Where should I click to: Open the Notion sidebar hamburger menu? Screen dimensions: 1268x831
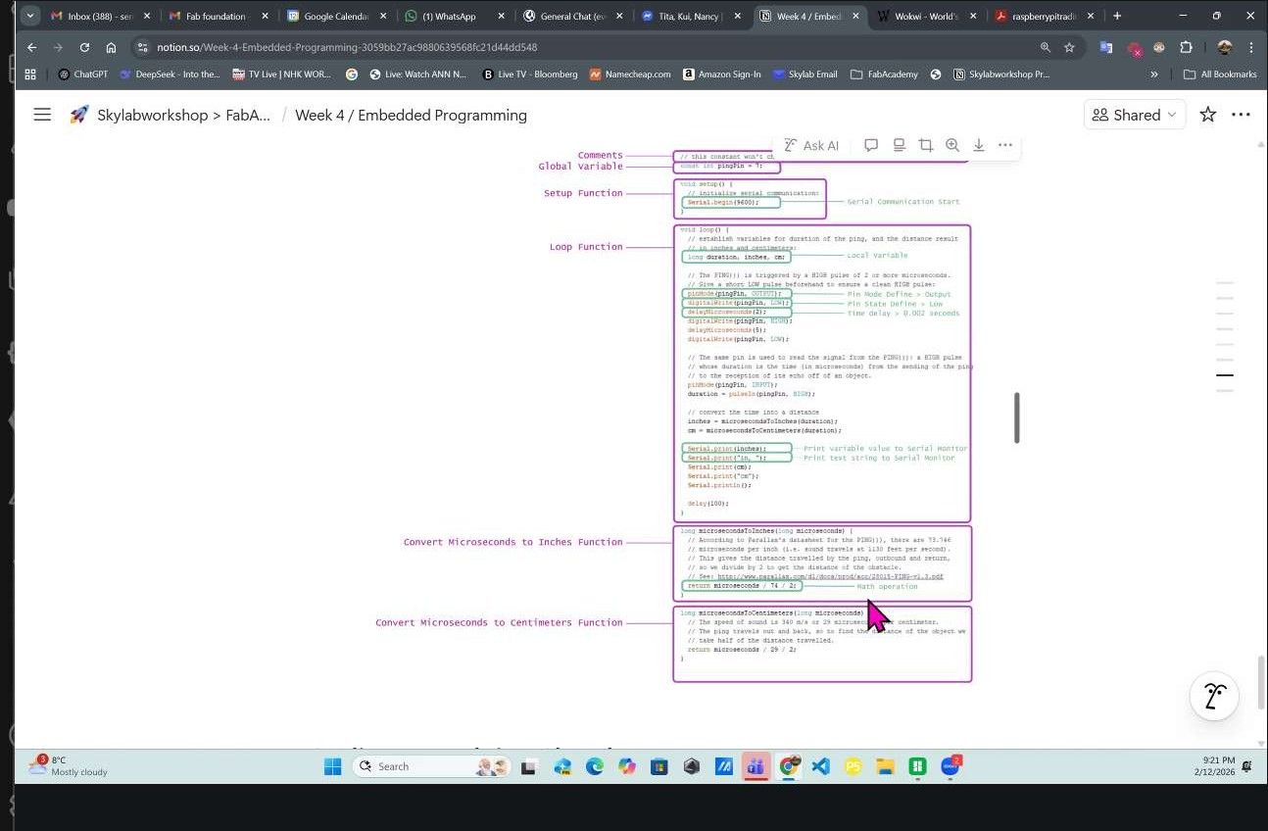(42, 115)
